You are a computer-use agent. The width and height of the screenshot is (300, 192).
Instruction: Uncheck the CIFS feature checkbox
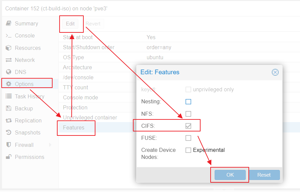tap(188, 126)
